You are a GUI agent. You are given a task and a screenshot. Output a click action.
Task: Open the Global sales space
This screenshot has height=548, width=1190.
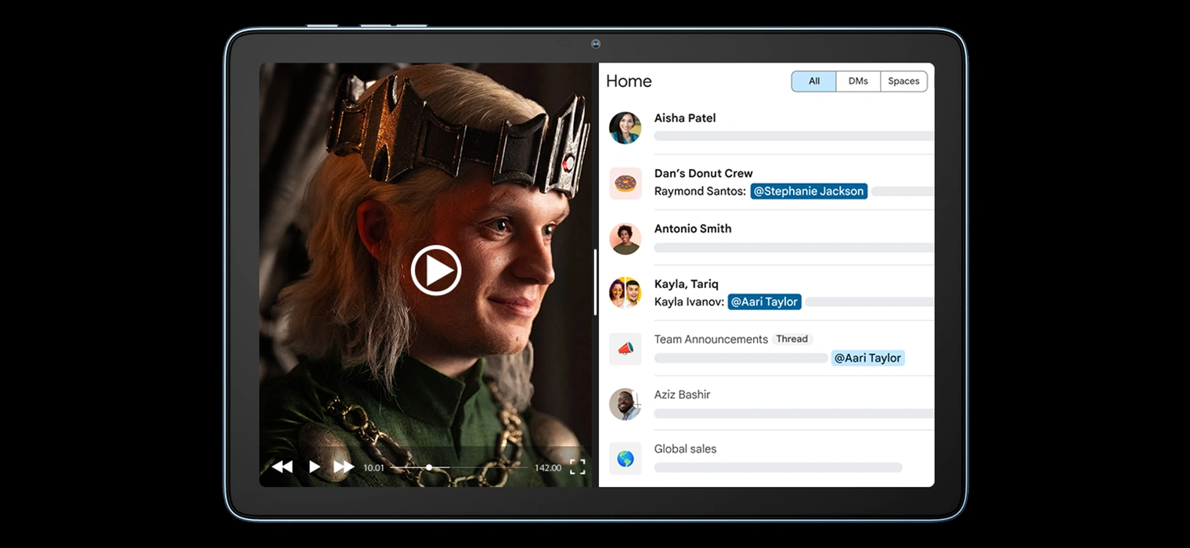pos(766,458)
